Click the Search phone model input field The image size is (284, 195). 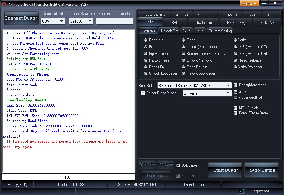tap(114, 21)
